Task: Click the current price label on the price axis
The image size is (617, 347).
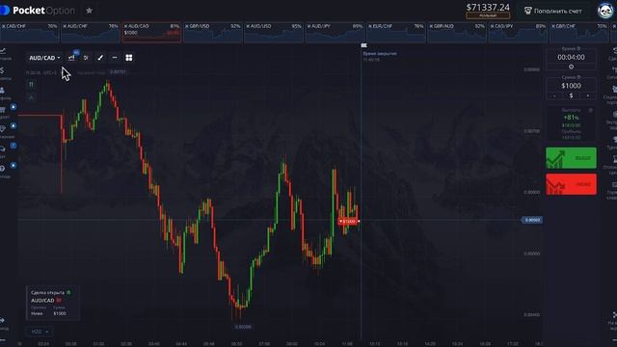Action: [x=532, y=220]
